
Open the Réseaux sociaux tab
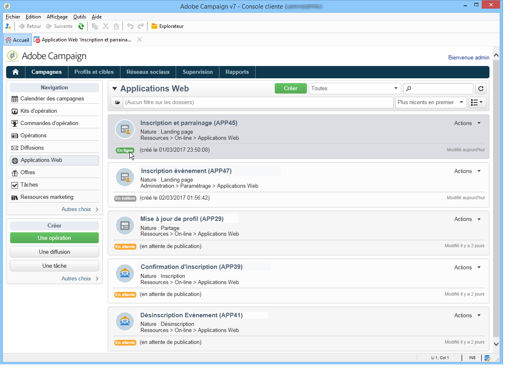tap(148, 72)
